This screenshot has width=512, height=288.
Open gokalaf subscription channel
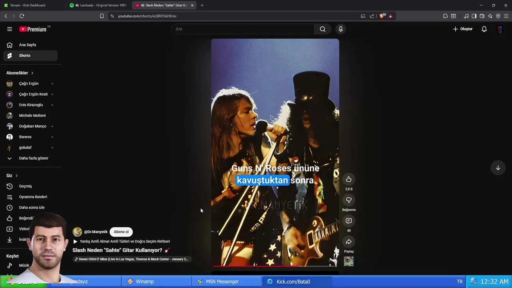click(30, 148)
